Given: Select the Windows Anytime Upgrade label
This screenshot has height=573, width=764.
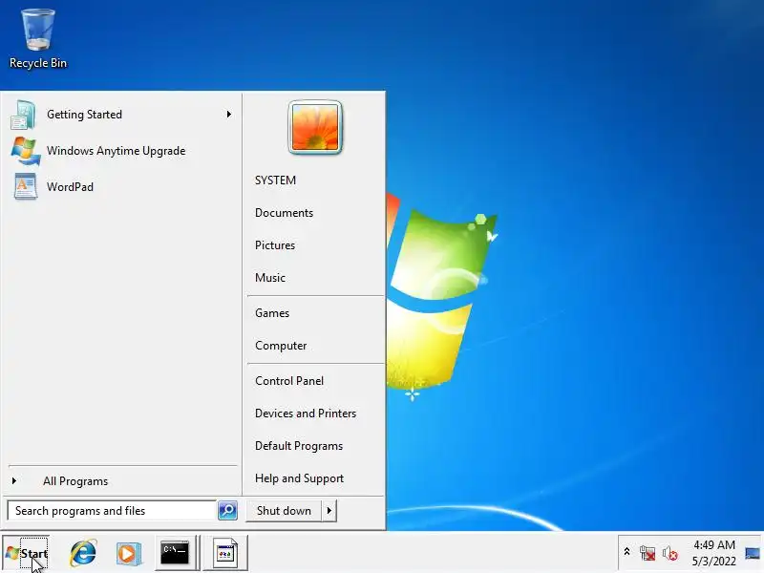Looking at the screenshot, I should pos(116,151).
